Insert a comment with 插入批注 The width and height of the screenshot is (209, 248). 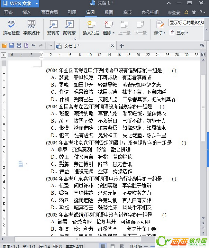point(91,27)
